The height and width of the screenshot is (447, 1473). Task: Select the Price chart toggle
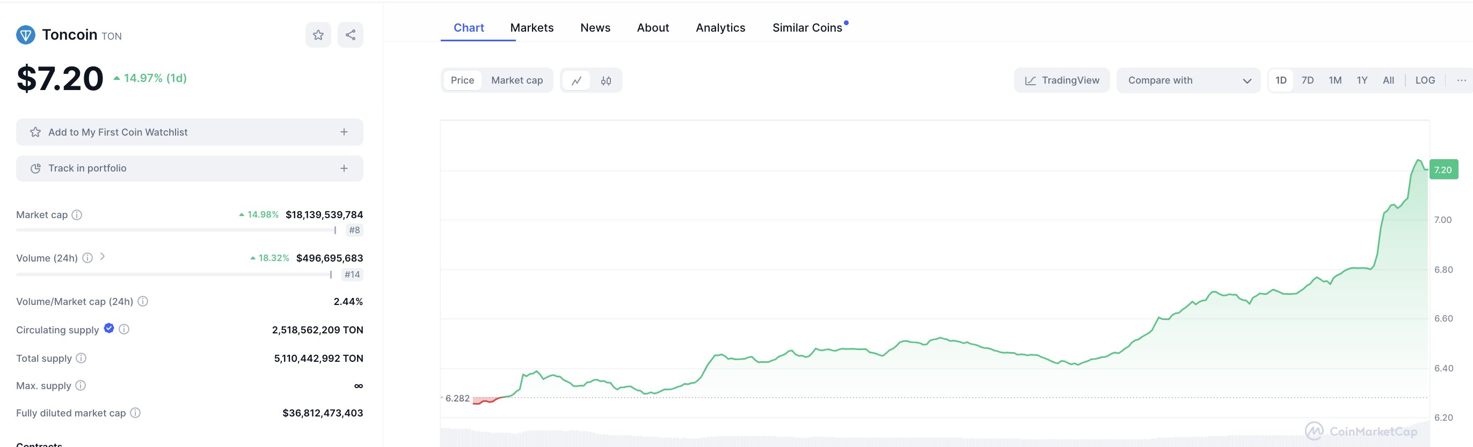click(462, 80)
